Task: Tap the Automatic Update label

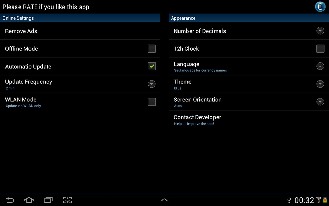Action: tap(28, 67)
